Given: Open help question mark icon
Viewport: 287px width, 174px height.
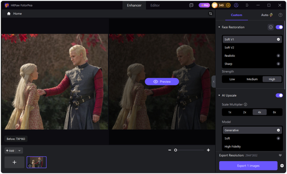Looking at the screenshot, I should coord(280,15).
